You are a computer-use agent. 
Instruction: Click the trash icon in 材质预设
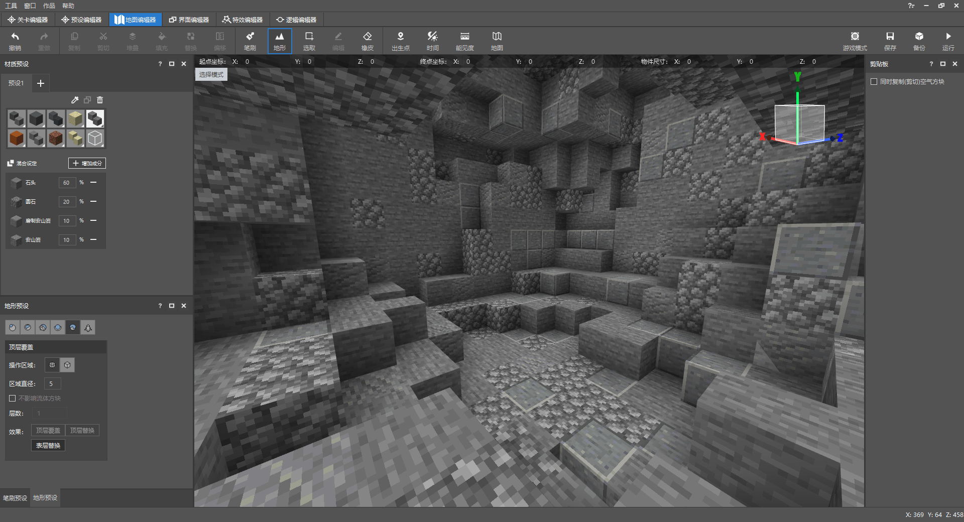click(x=100, y=100)
